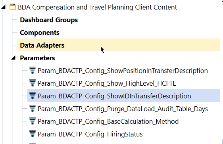Open Param_BDACTP_Config_ShowPositionInTransferDescription
Image resolution: width=223 pixels, height=144 pixels.
pos(123,71)
